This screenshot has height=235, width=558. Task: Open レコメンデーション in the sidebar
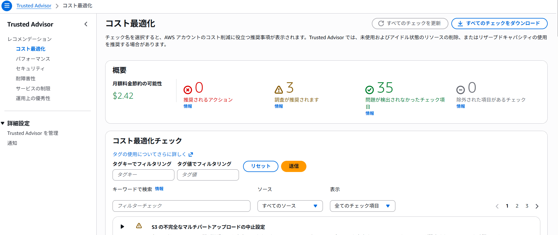(29, 39)
